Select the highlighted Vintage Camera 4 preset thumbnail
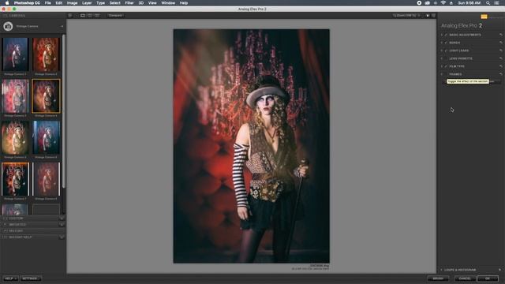 tap(46, 96)
